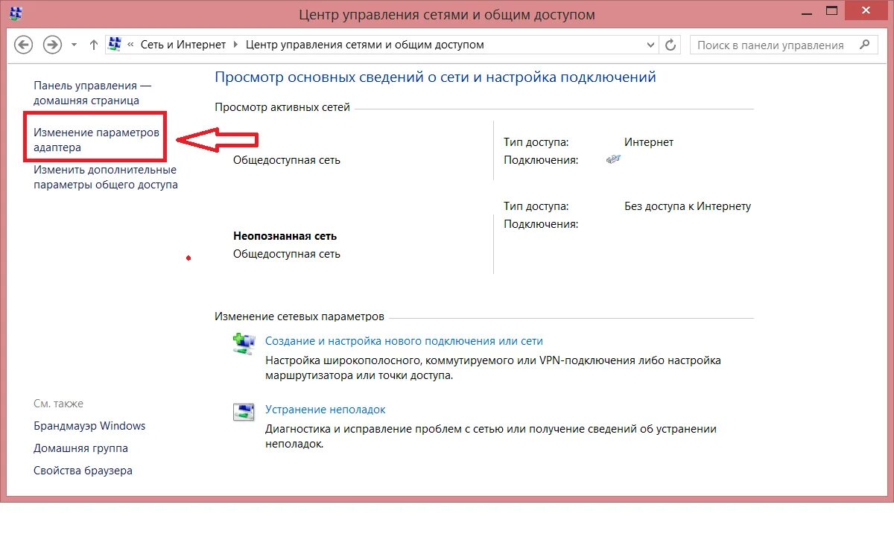Viewport: 894px width, 557px height.
Task: Select the Сеть и Интернет breadcrumb
Action: point(183,45)
